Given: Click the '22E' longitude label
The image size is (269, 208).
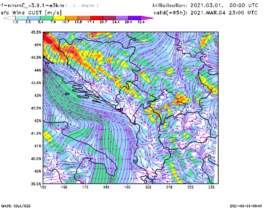Looking at the screenshot, I should pos(191,187).
